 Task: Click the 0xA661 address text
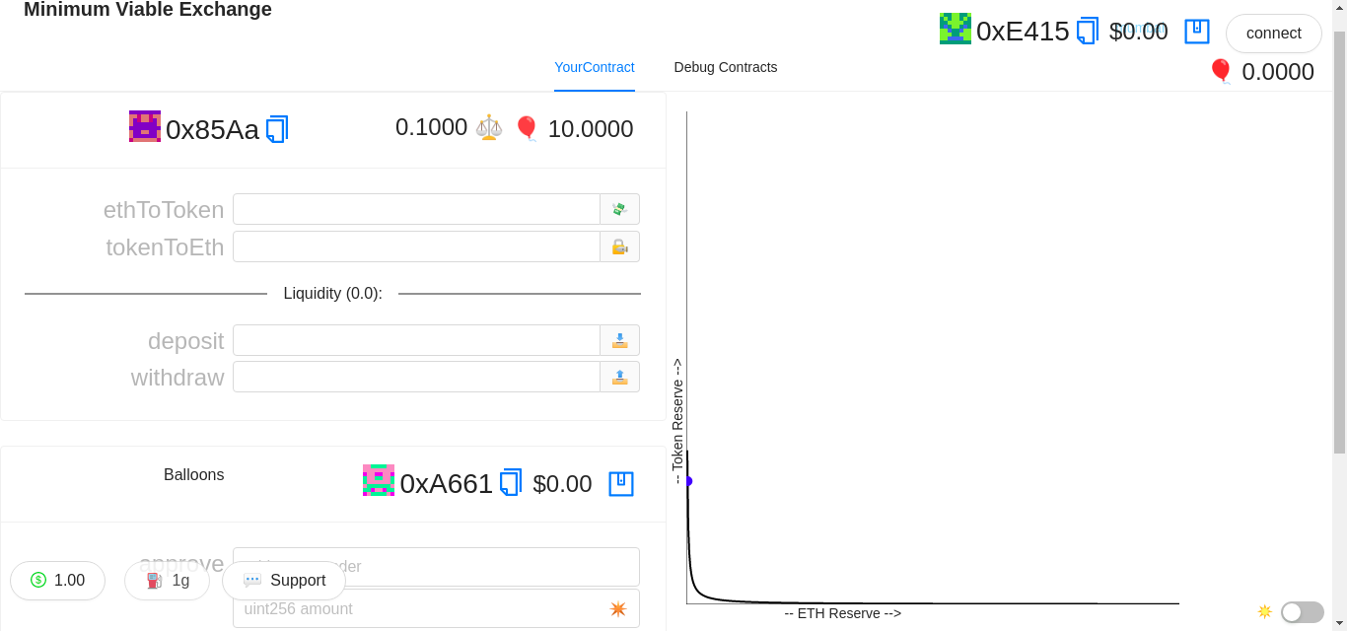click(446, 484)
